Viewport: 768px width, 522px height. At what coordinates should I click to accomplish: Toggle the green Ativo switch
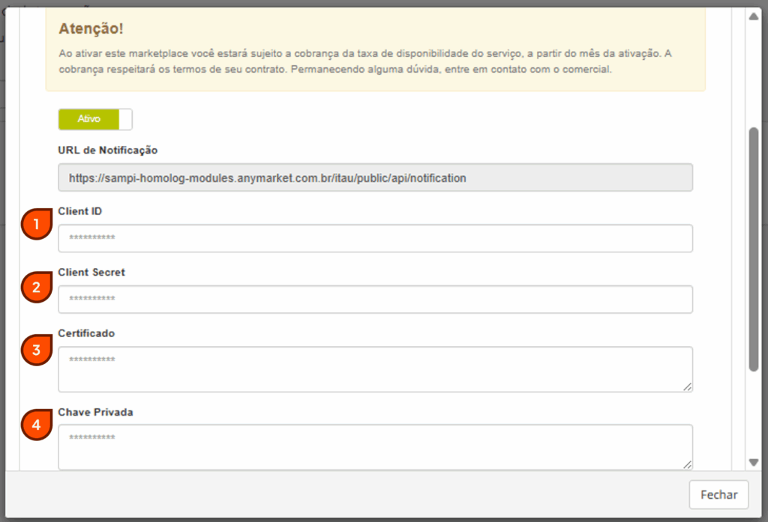(95, 120)
